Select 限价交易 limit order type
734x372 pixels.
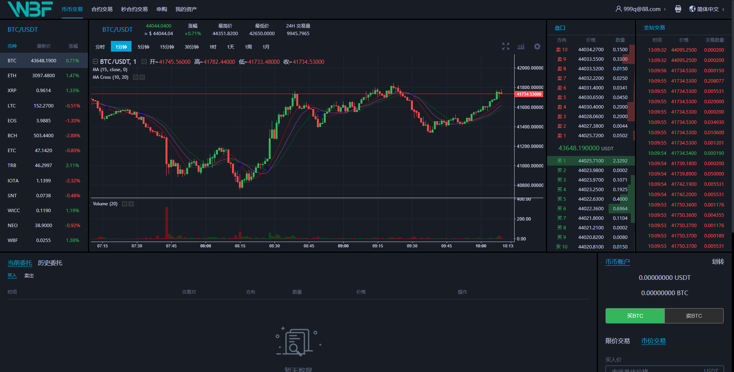click(617, 341)
